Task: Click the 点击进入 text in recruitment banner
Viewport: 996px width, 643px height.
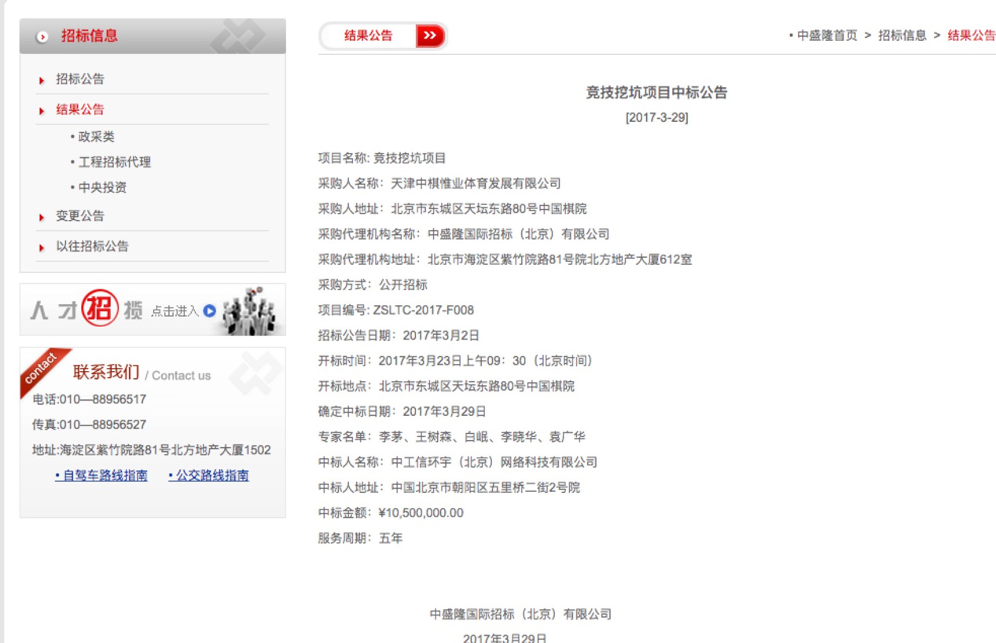Action: click(175, 311)
